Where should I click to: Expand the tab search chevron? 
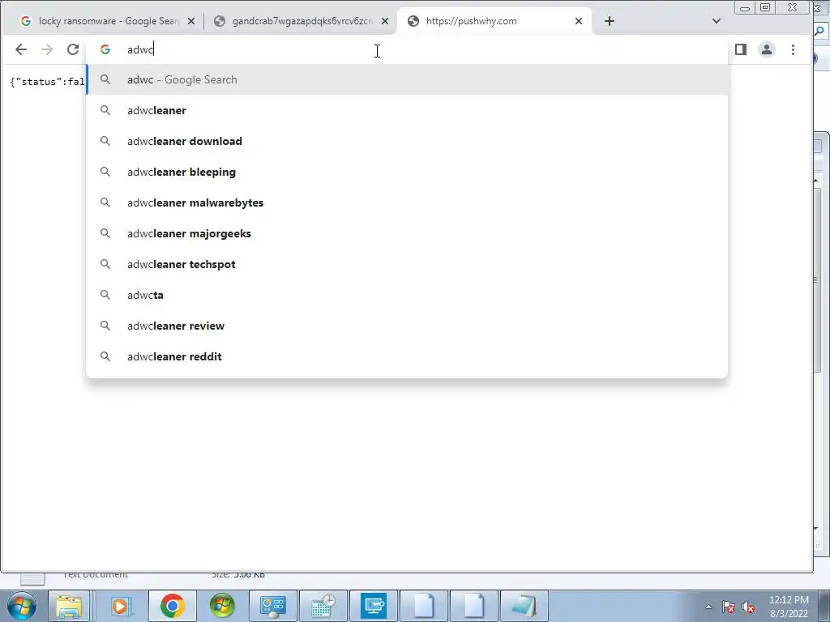717,21
